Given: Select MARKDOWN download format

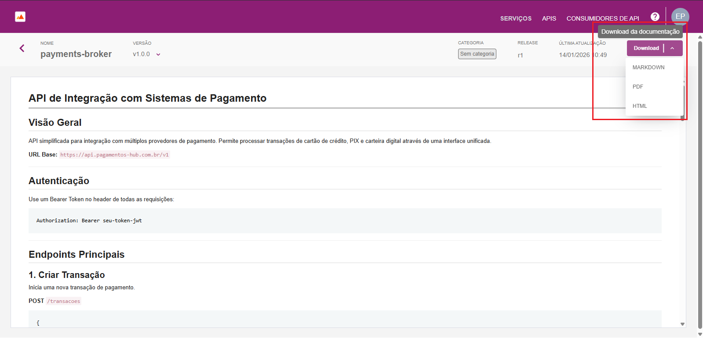Looking at the screenshot, I should (648, 68).
